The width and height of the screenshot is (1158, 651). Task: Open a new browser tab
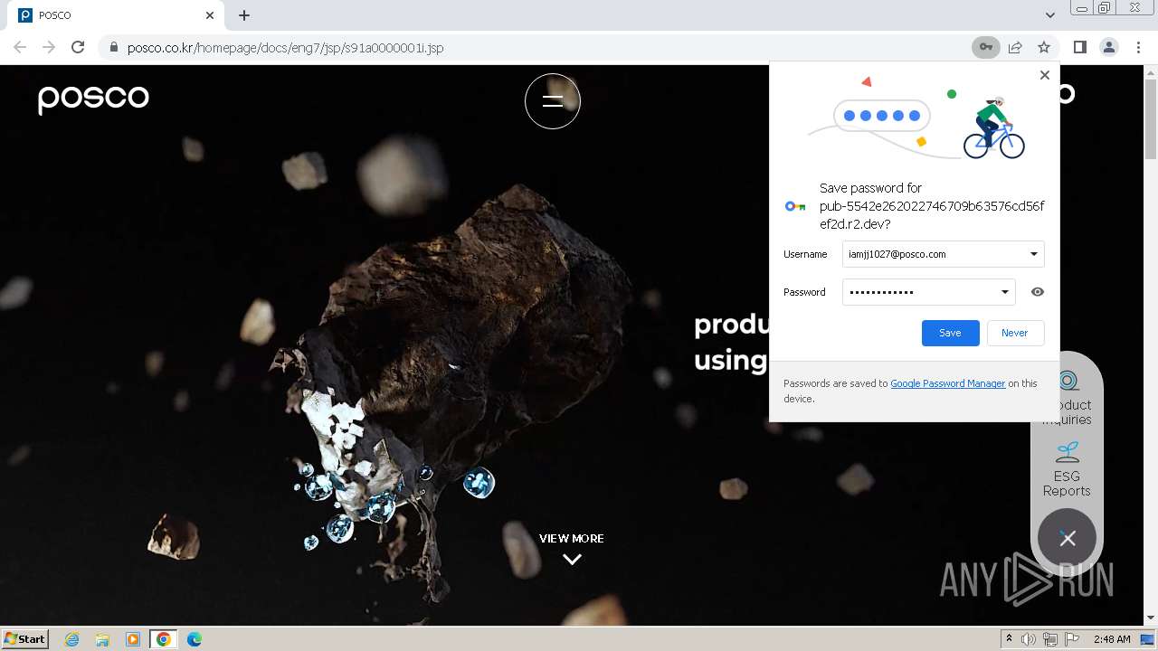point(244,15)
